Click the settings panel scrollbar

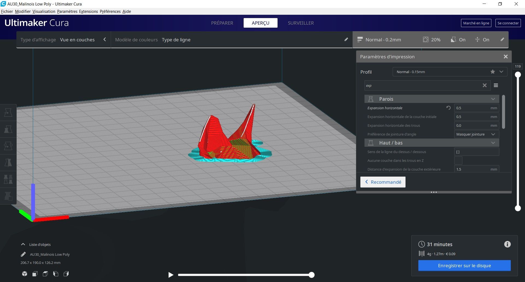(x=503, y=112)
